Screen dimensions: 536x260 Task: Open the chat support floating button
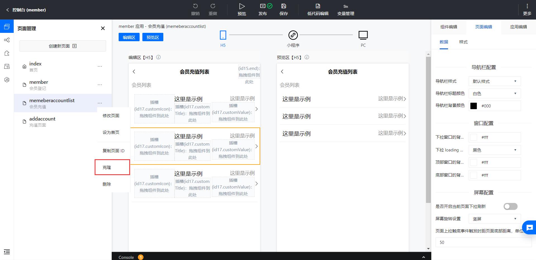(x=529, y=227)
